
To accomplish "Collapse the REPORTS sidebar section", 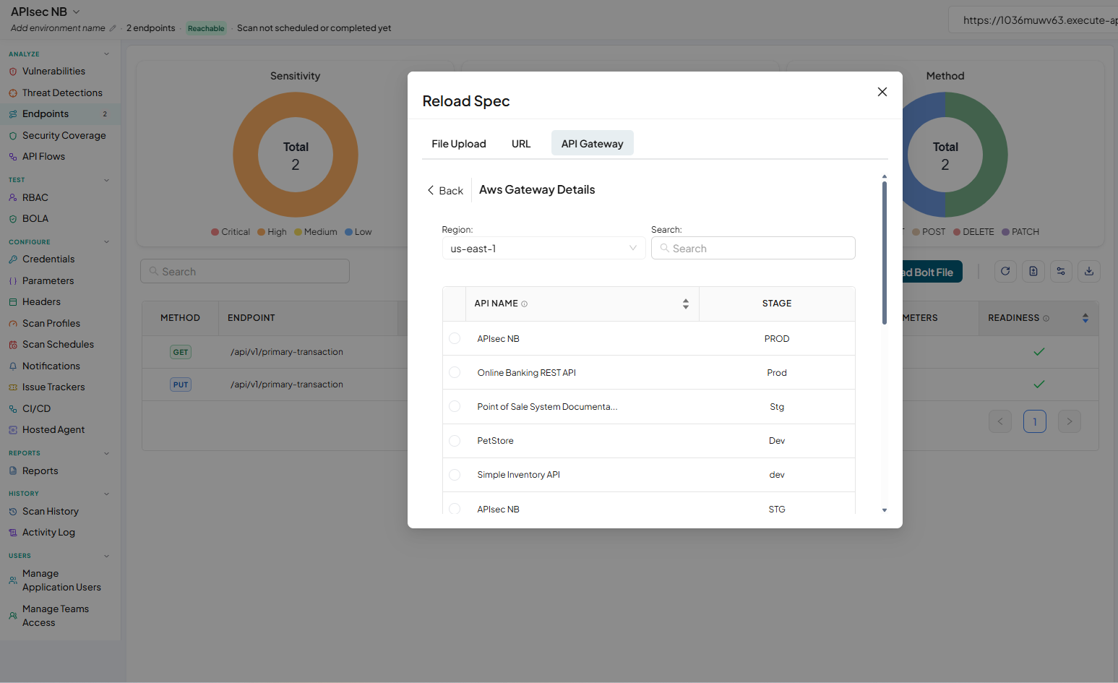I will pos(106,453).
